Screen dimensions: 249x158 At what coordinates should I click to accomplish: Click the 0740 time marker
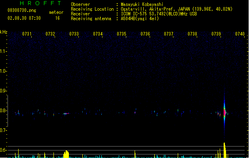pyautogui.click(x=240, y=34)
